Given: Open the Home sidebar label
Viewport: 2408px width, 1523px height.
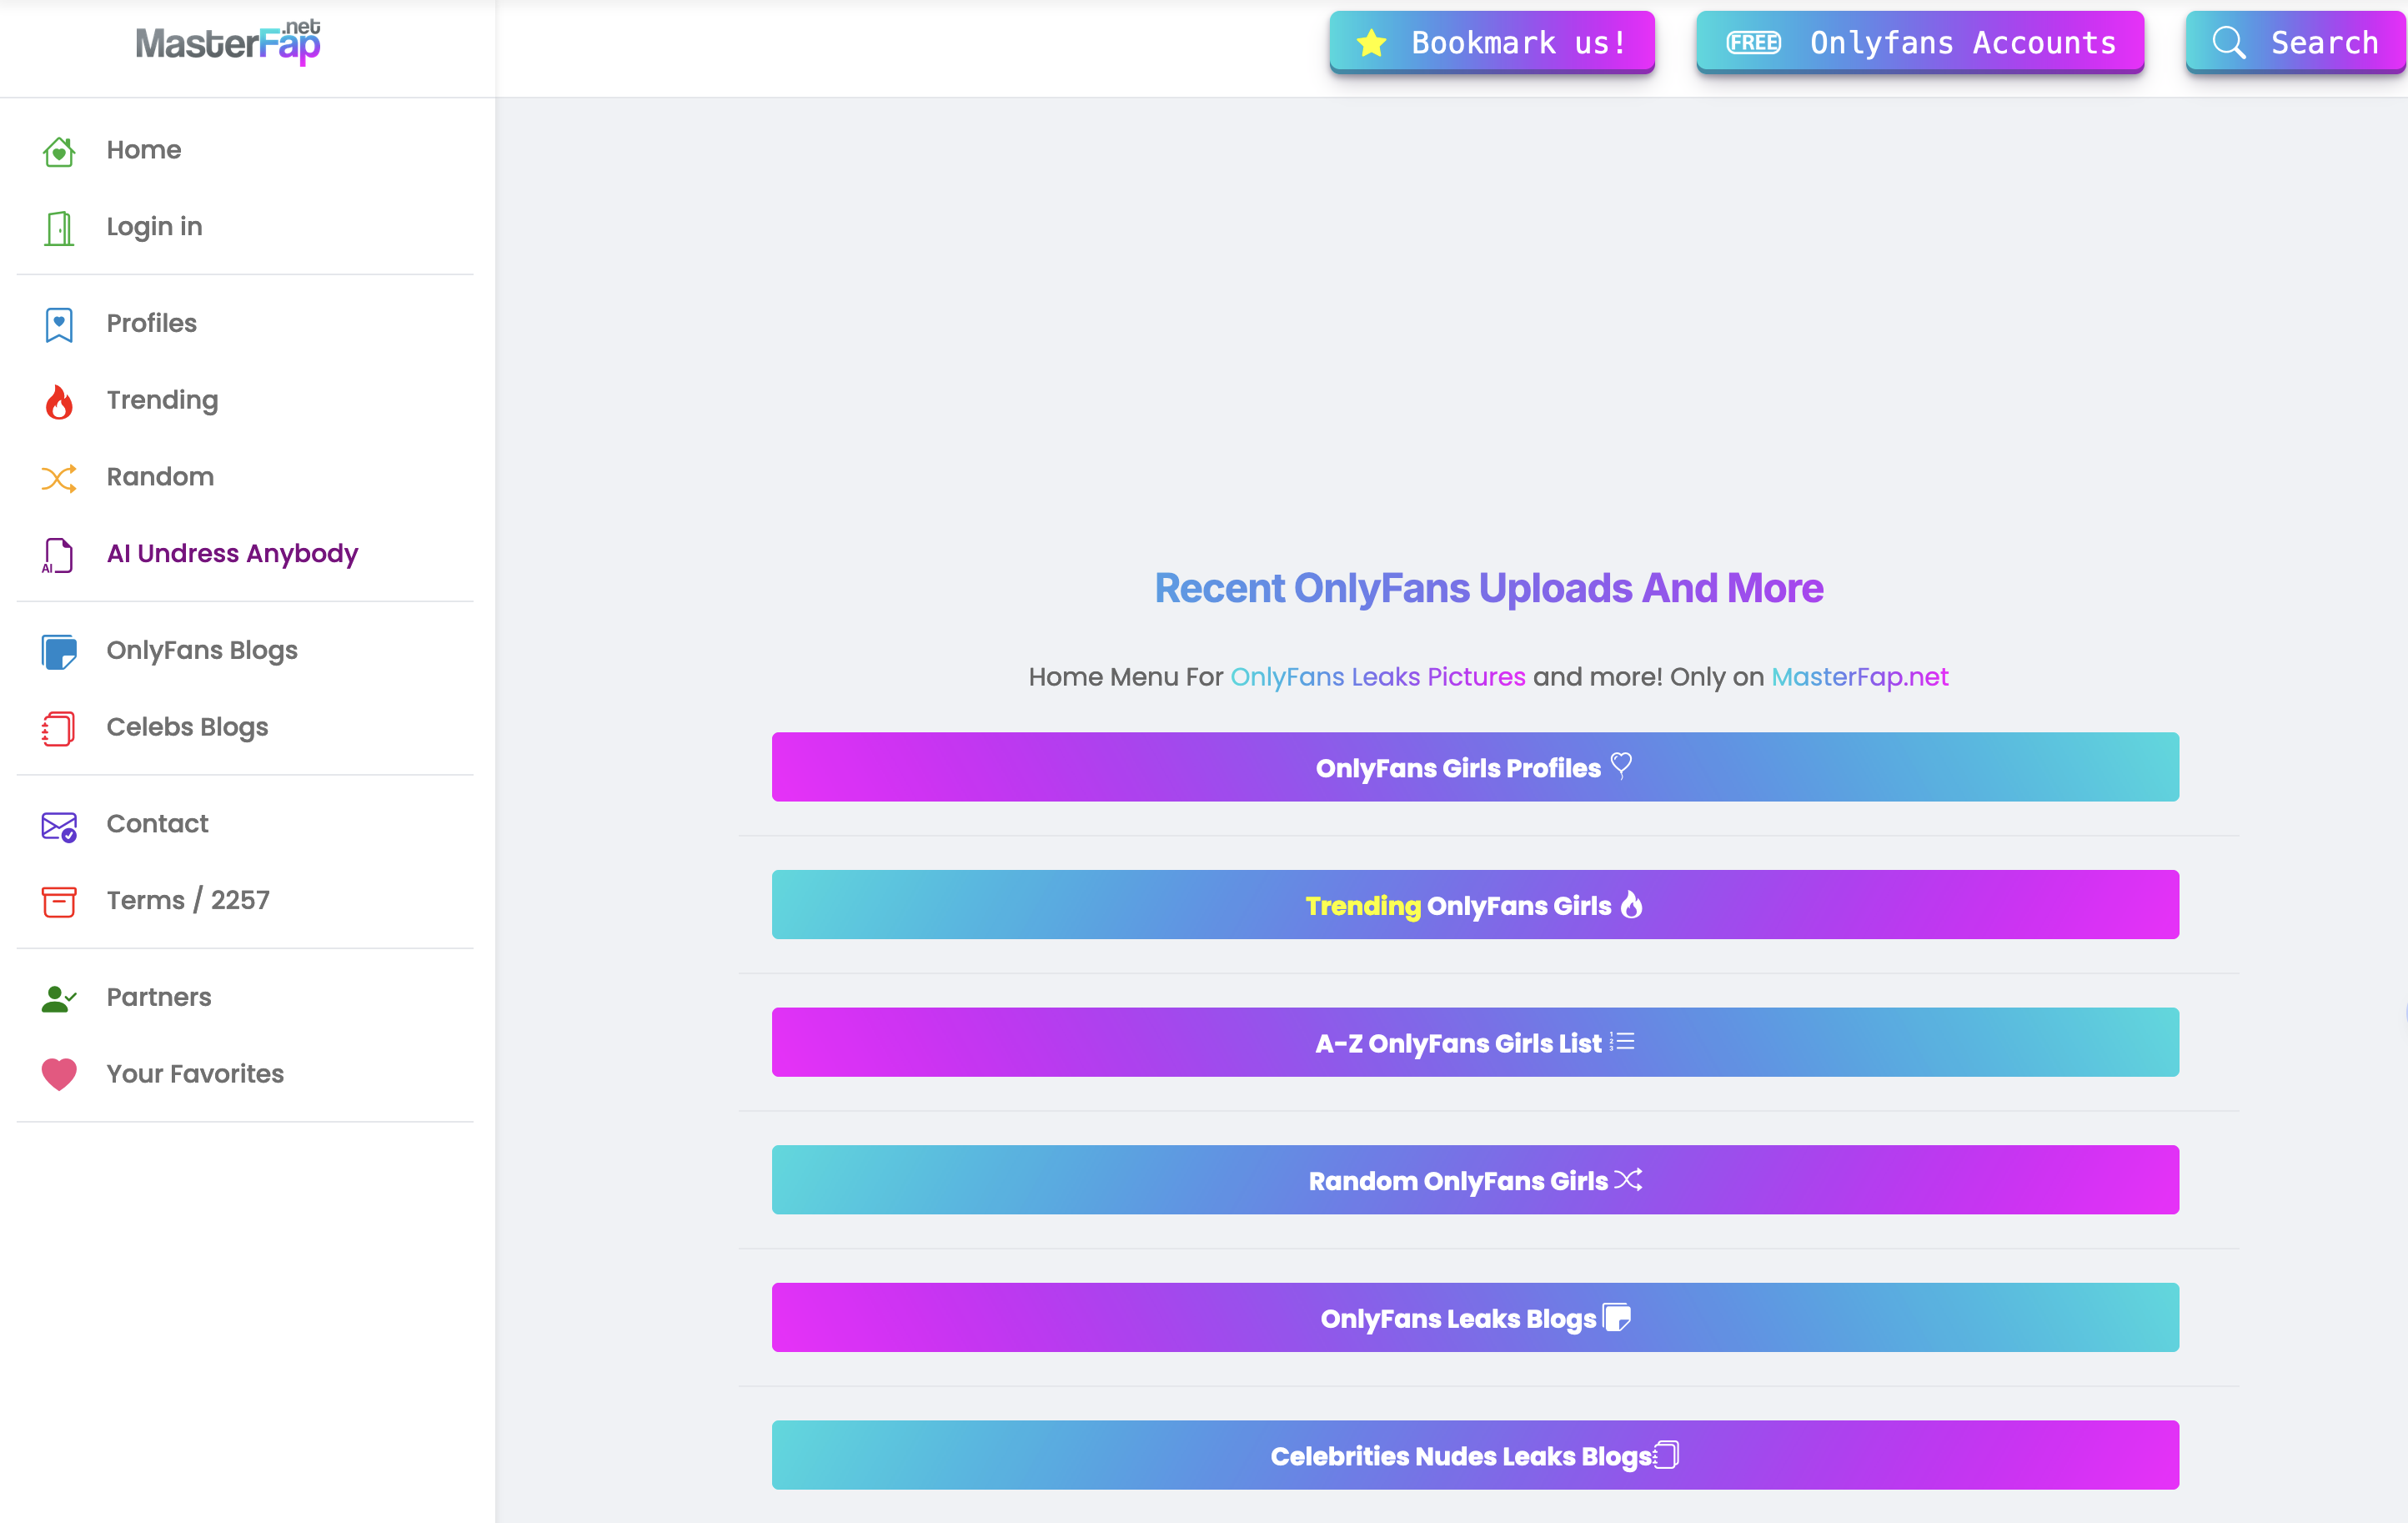Looking at the screenshot, I should click(x=144, y=150).
